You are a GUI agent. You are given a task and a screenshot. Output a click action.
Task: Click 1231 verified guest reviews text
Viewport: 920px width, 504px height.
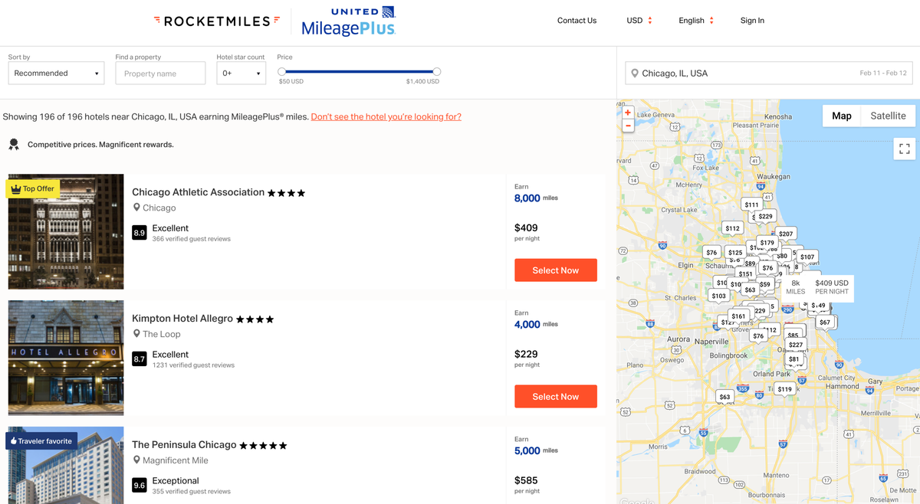(x=193, y=365)
